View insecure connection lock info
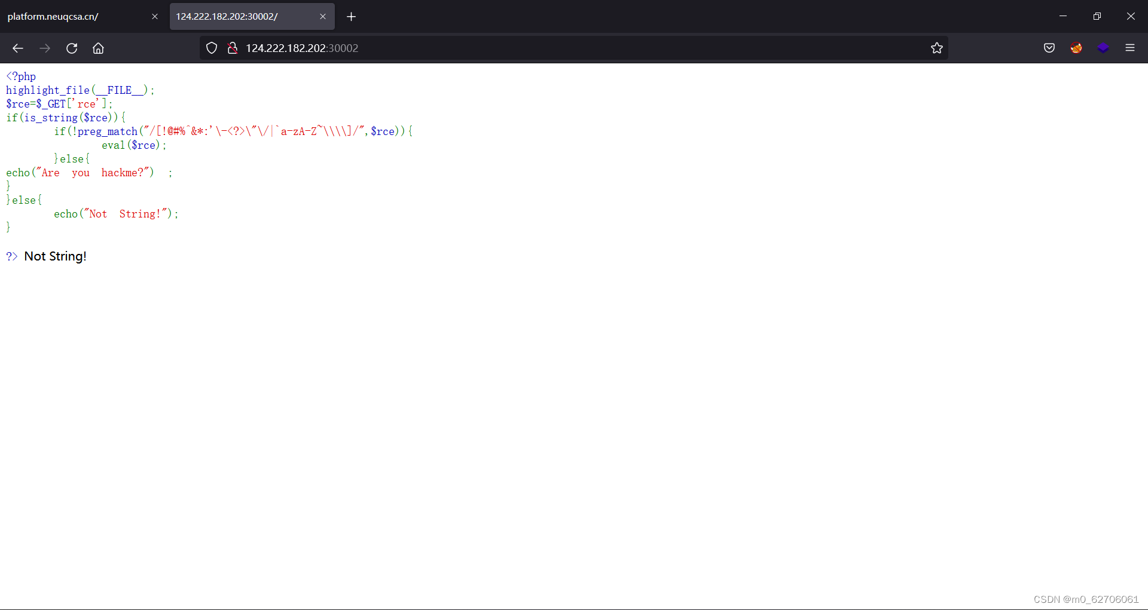Screen dimensions: 1148x610 click(233, 48)
